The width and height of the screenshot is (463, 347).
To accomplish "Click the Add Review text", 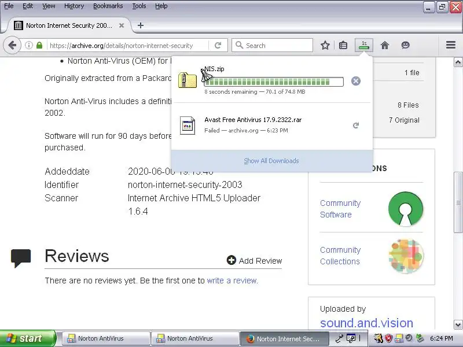I will tap(260, 261).
